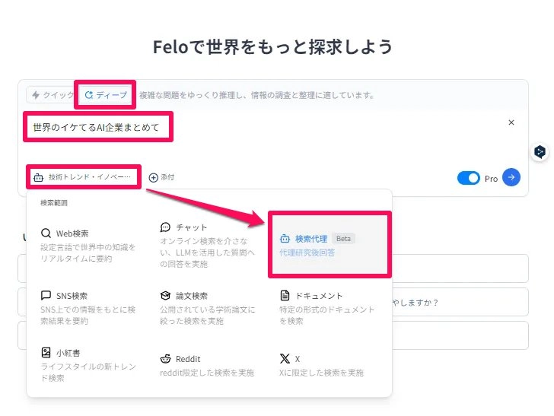
Task: Click the Reddit logo icon
Action: (x=165, y=359)
